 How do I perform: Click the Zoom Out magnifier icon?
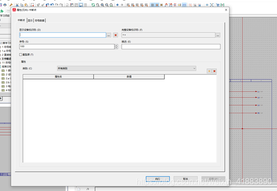click(106, 5)
